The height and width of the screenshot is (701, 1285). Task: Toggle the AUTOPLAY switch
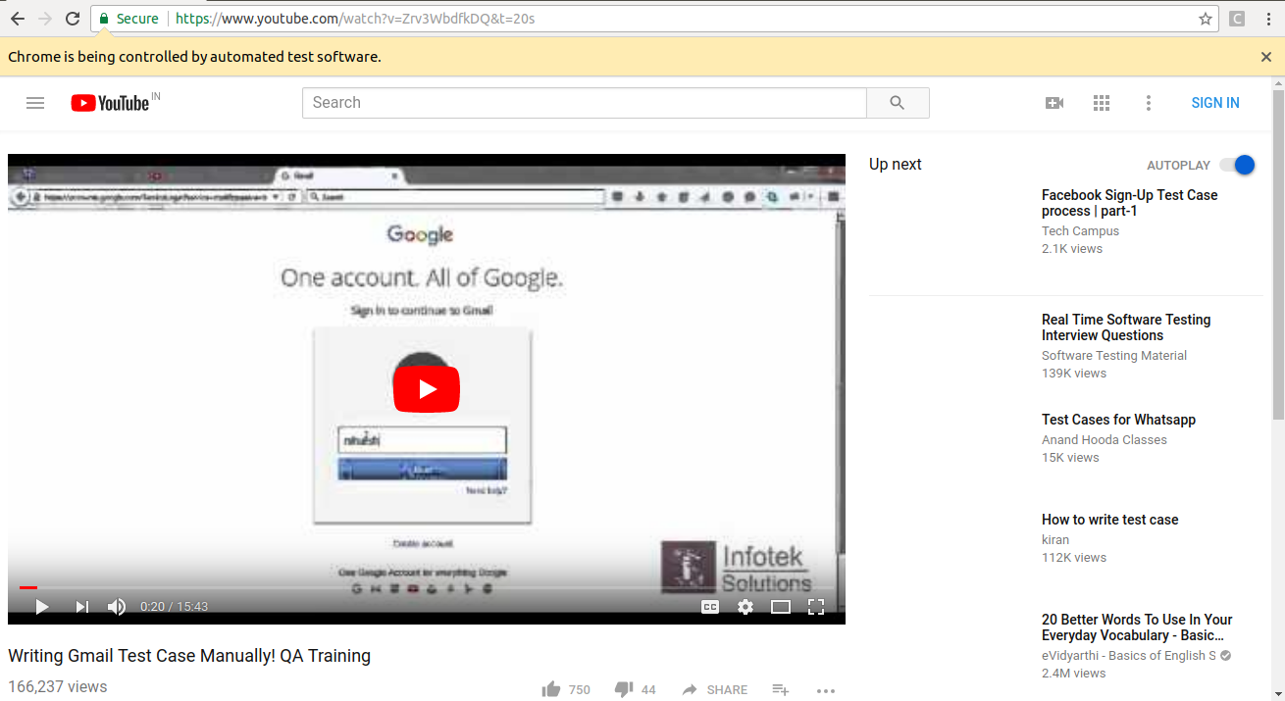[1238, 165]
